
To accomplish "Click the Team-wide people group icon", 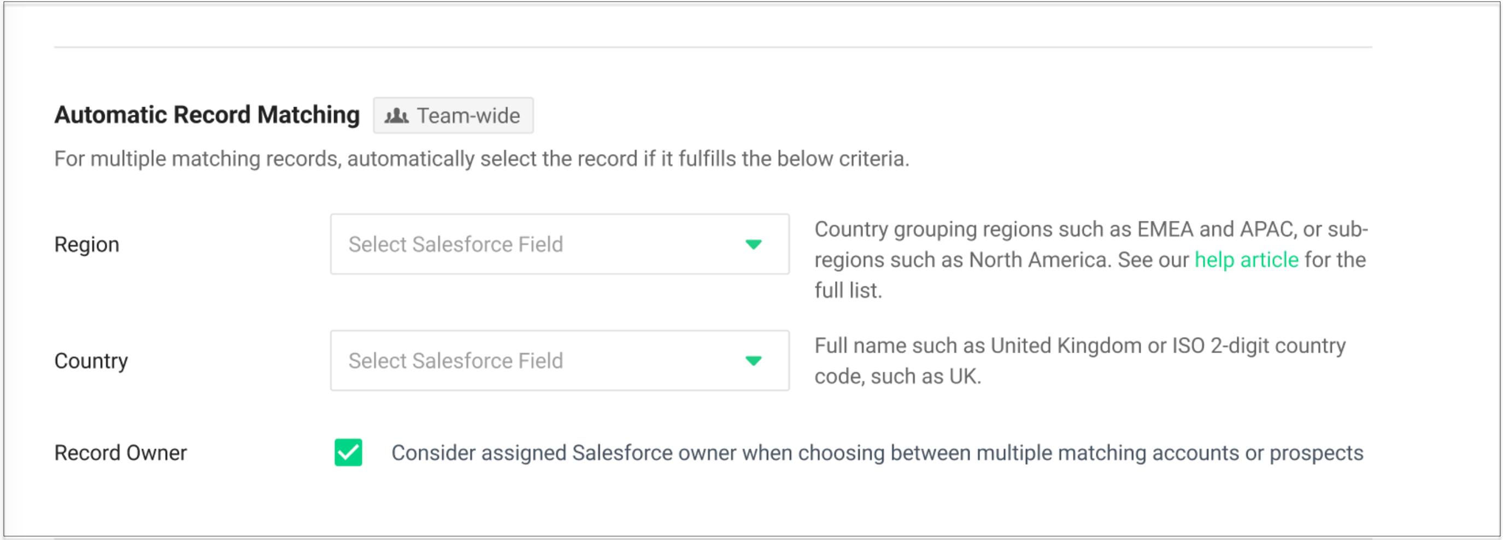I will (396, 115).
